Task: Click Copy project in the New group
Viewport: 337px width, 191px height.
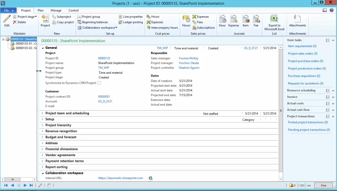Action: click(63, 22)
